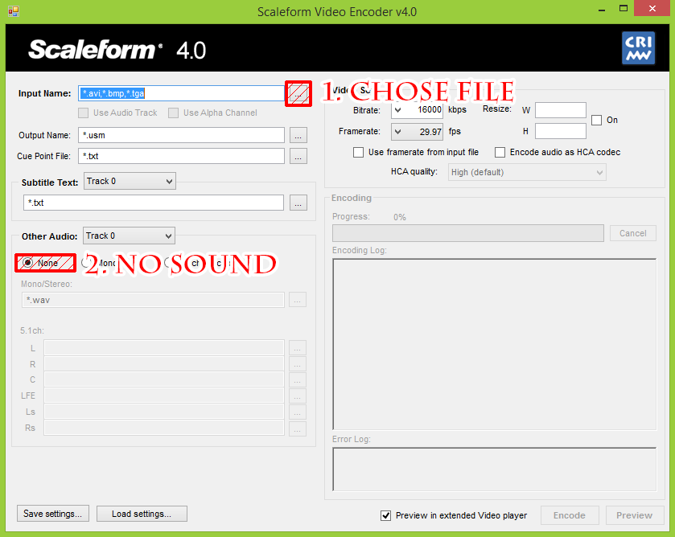Viewport: 675px width, 537px height.
Task: Enable Encode audio as HCA codec
Action: pos(500,152)
